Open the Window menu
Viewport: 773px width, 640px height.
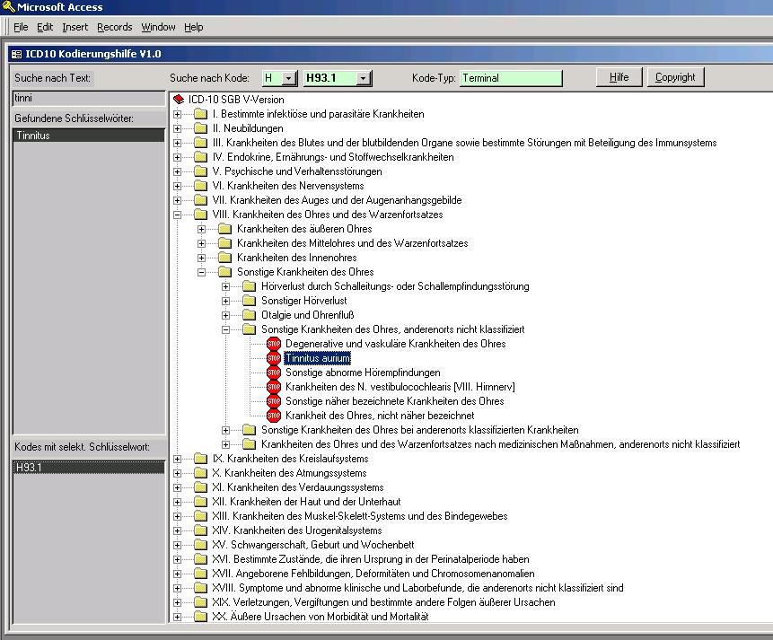(x=158, y=27)
